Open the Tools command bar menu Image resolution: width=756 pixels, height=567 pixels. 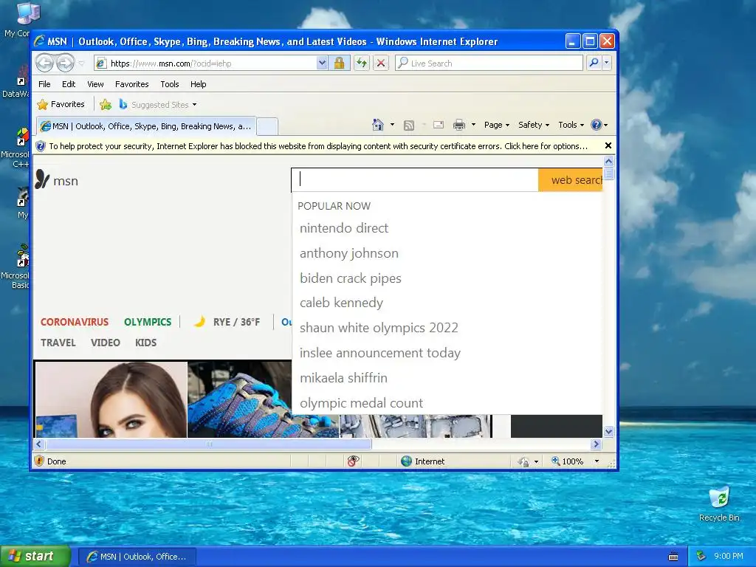coord(571,125)
